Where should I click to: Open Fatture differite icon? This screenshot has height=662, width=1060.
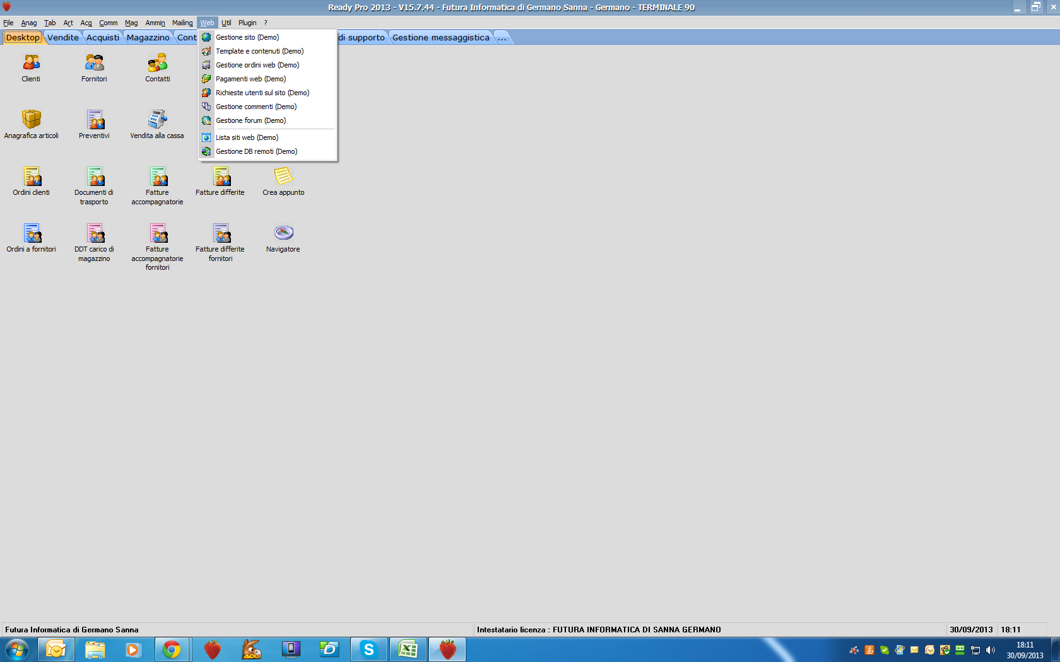(220, 181)
